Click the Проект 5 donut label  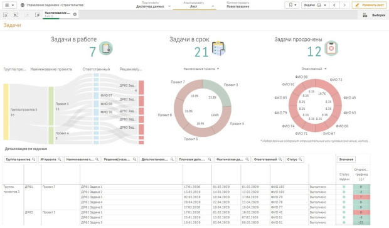pos(191,139)
